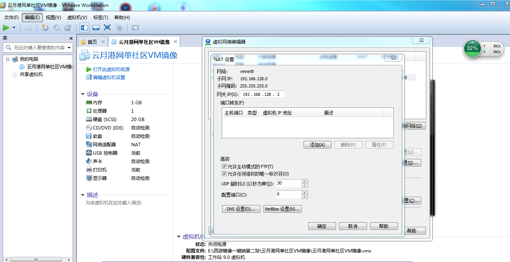This screenshot has height=262, width=510.
Task: Toggle 允许主动模式的 FTP checkbox
Action: tap(224, 167)
